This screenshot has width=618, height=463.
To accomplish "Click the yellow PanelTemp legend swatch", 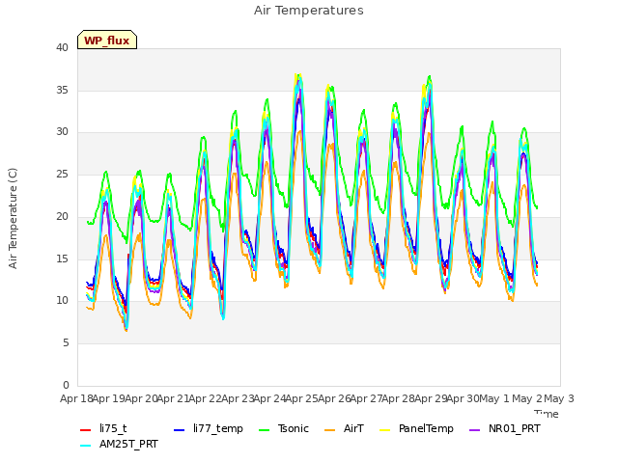I will [384, 430].
